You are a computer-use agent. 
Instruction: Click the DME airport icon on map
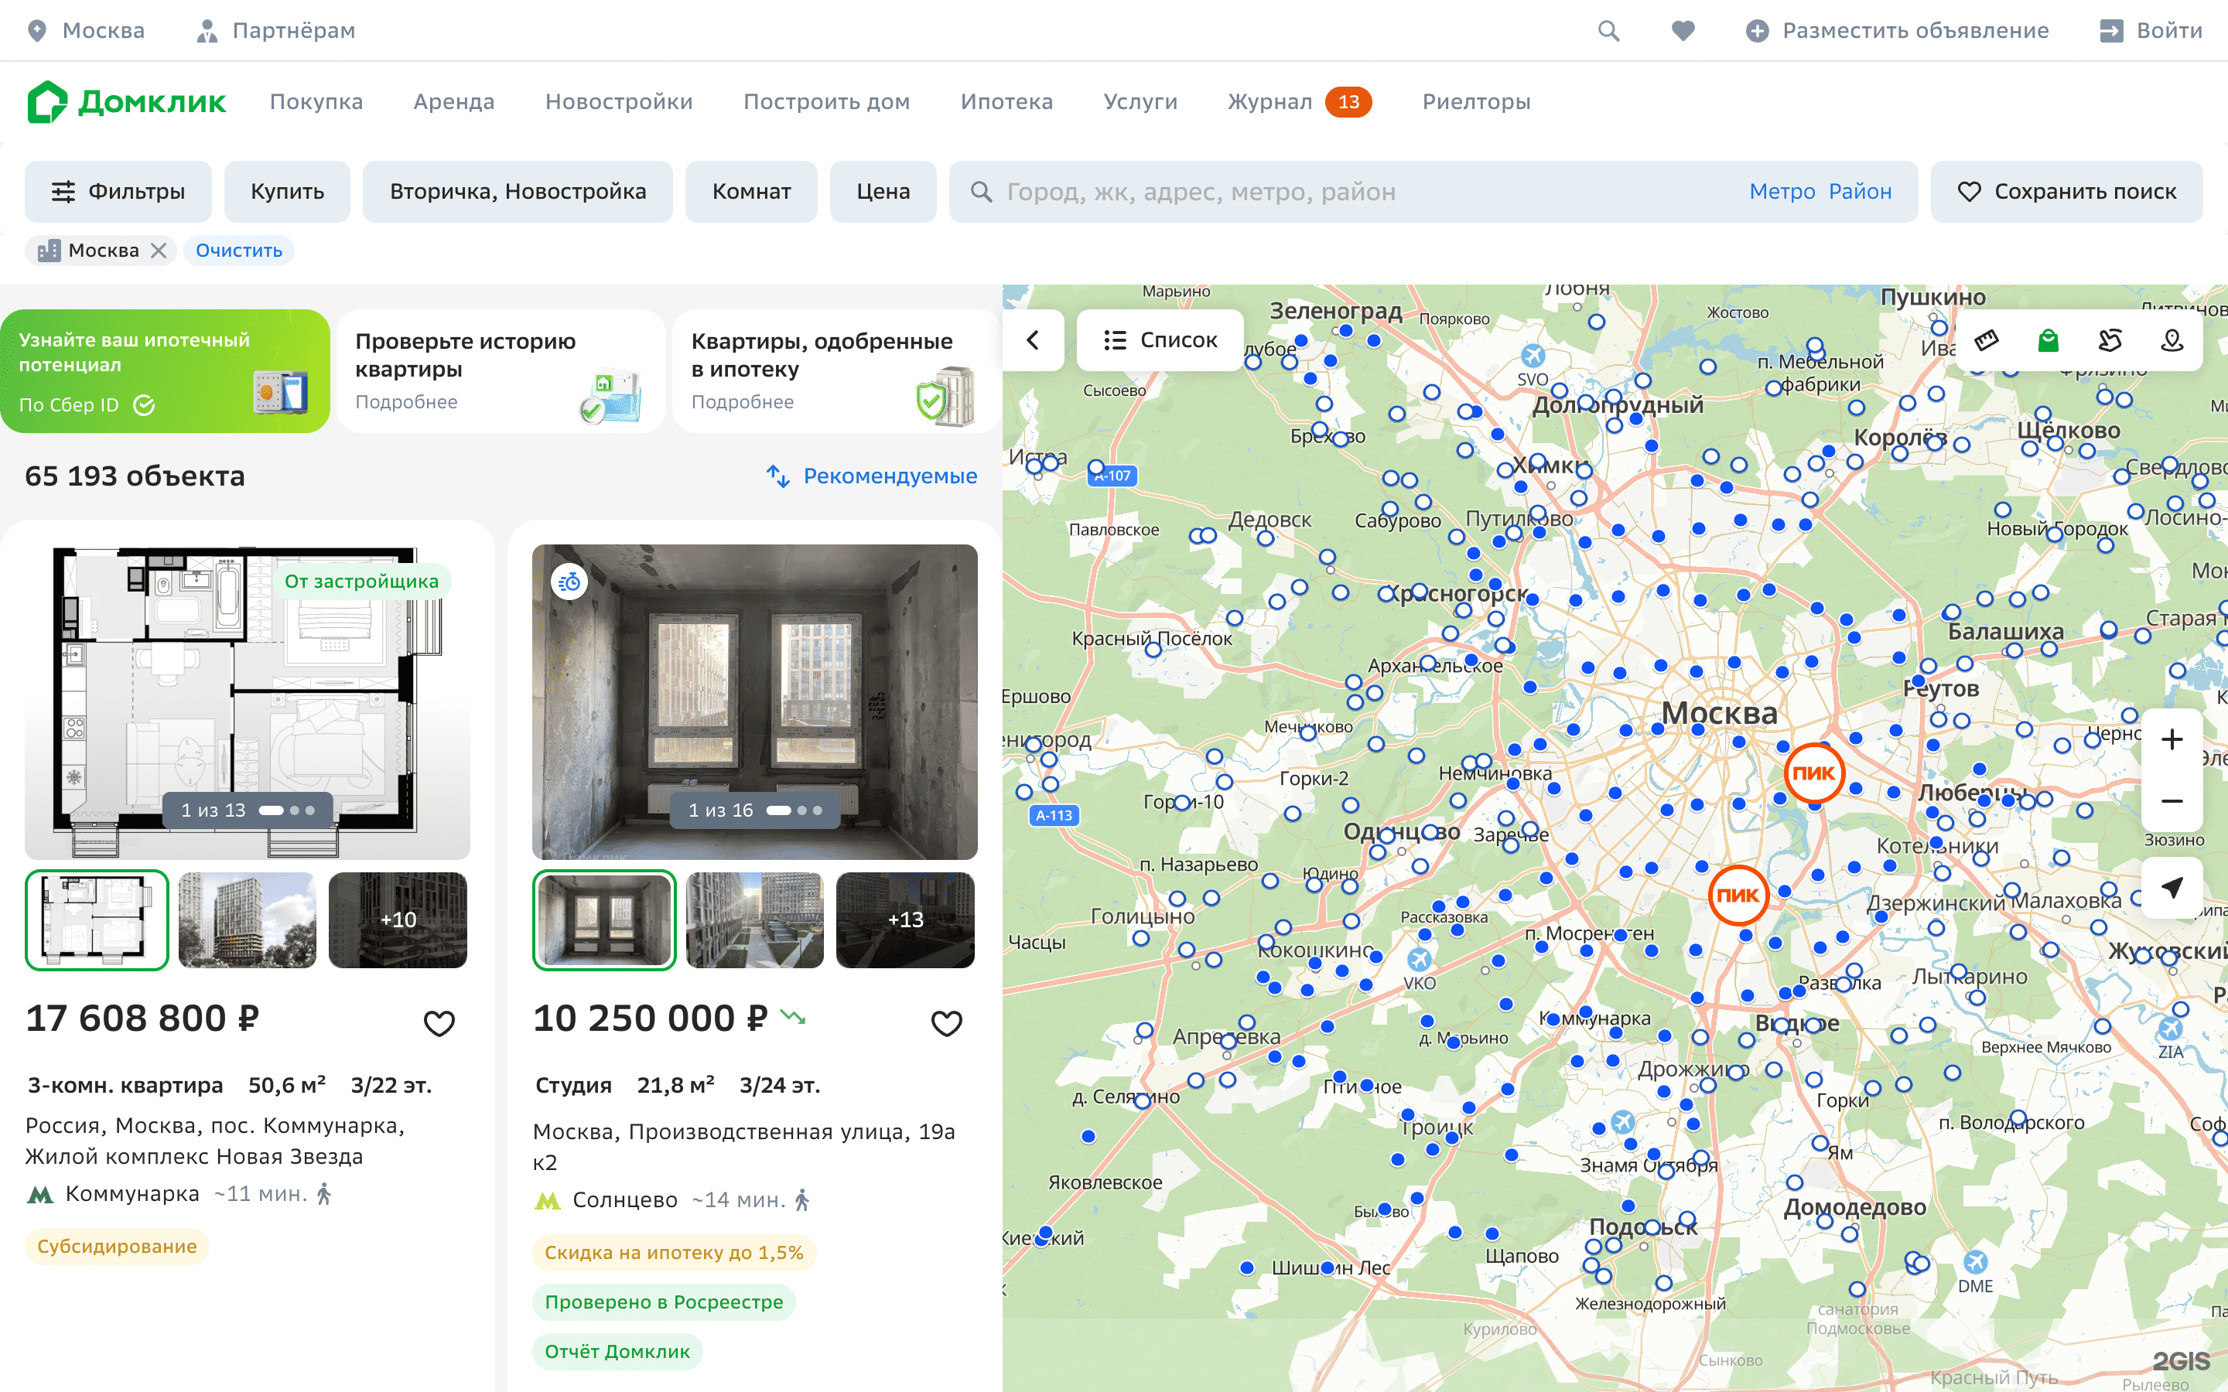click(x=1975, y=1261)
